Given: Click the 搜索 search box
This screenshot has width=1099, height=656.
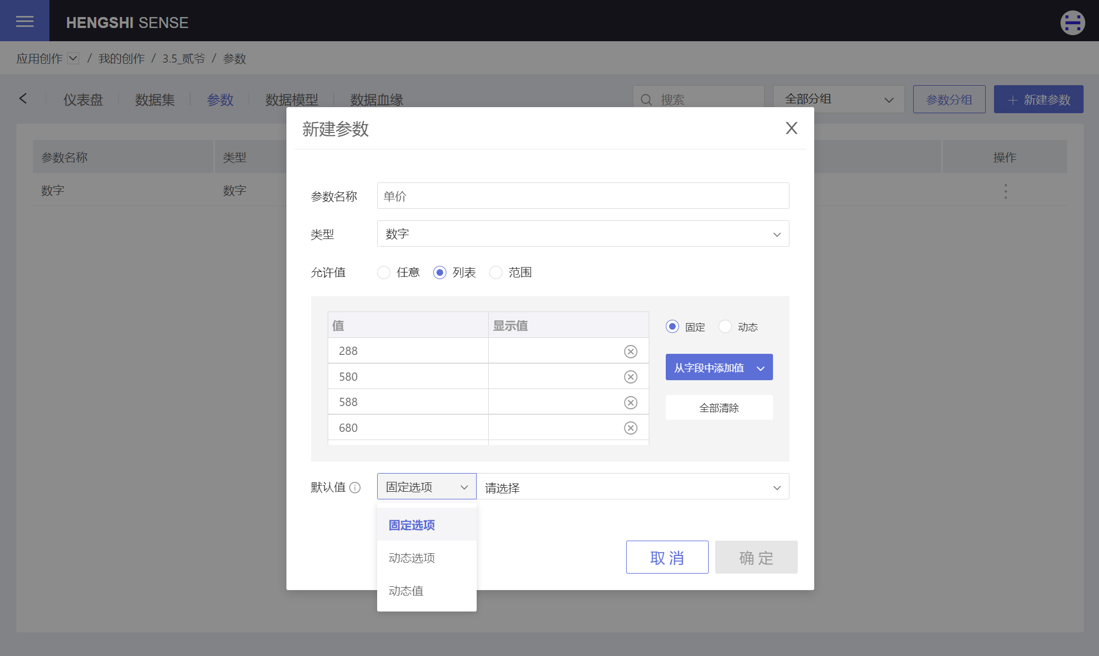Looking at the screenshot, I should coord(698,99).
